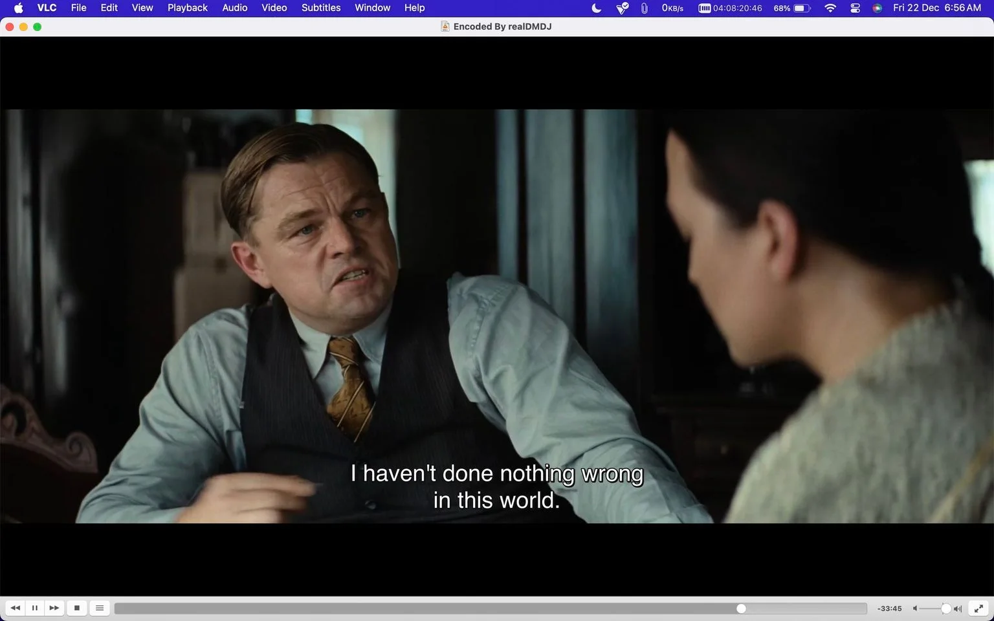Open the Wi-Fi status menu
Screen dimensions: 994x621
pyautogui.click(x=830, y=8)
